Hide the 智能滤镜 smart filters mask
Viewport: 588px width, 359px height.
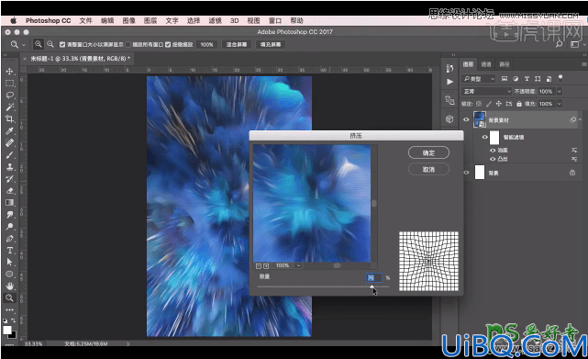(484, 137)
